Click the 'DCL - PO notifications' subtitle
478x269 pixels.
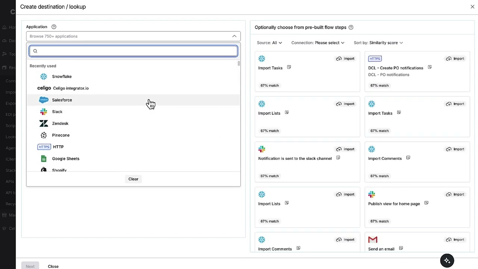[389, 75]
